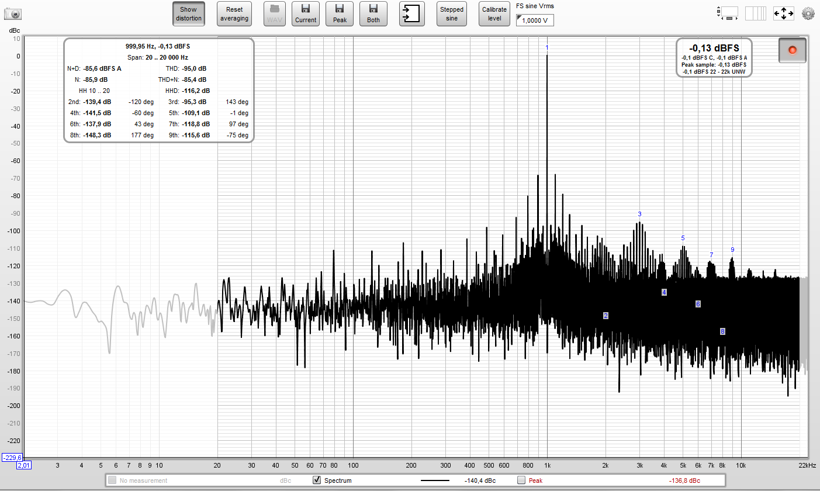
Task: Save Both traces
Action: [373, 14]
